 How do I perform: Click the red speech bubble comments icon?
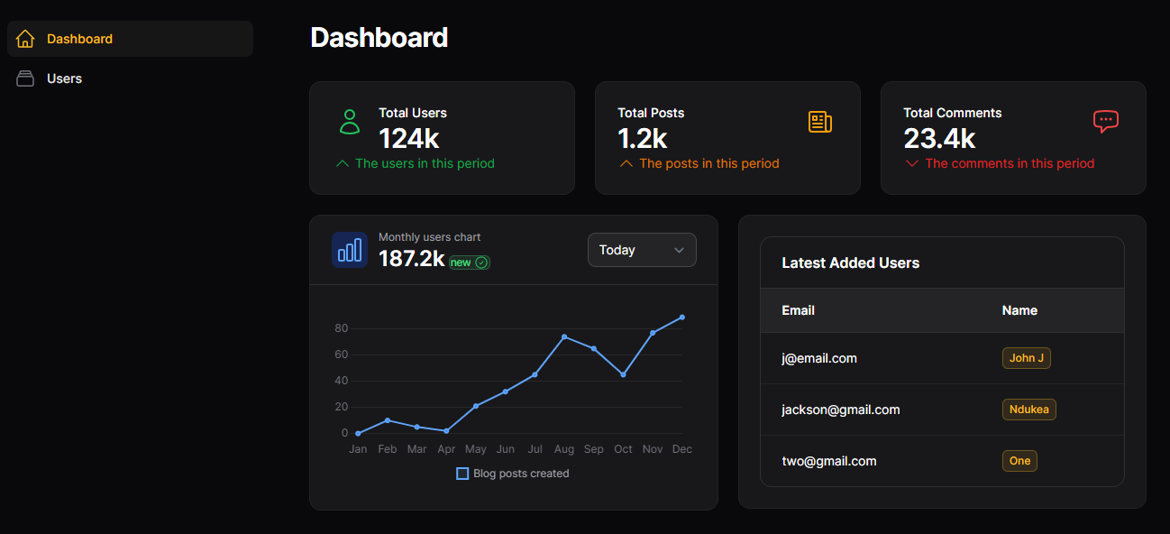point(1105,122)
